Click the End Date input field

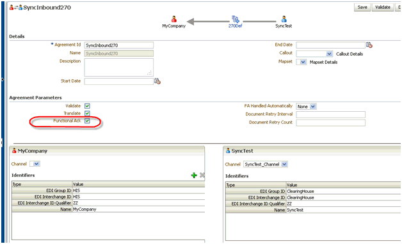(330, 45)
